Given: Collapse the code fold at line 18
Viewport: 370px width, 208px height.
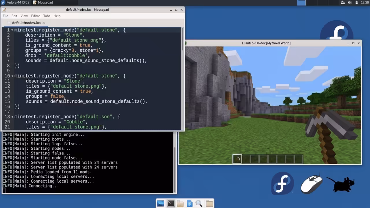Looking at the screenshot, I should pos(12,117).
